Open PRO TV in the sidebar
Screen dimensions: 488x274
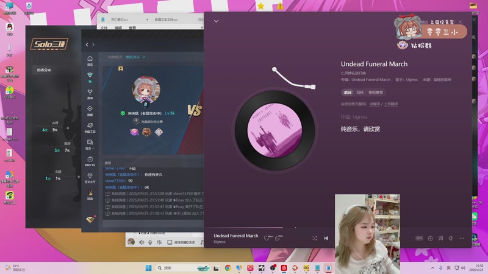[90, 161]
